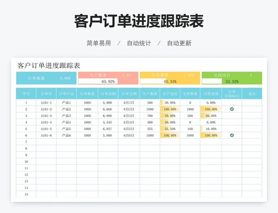The image size is (278, 213).
Task: Select order number cell A101-4
Action: coord(46,122)
